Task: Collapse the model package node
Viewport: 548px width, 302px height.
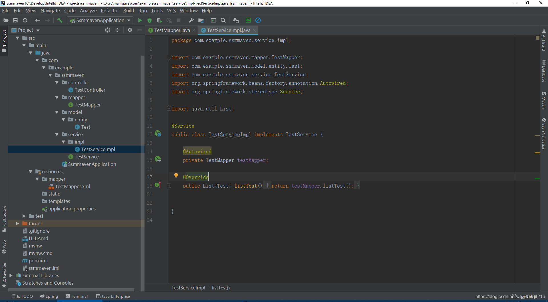Action: coord(57,112)
